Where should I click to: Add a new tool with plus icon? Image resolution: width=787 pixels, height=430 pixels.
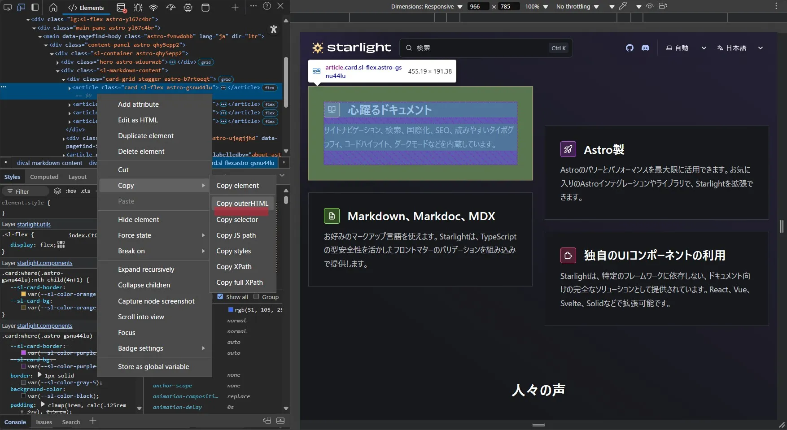[235, 7]
